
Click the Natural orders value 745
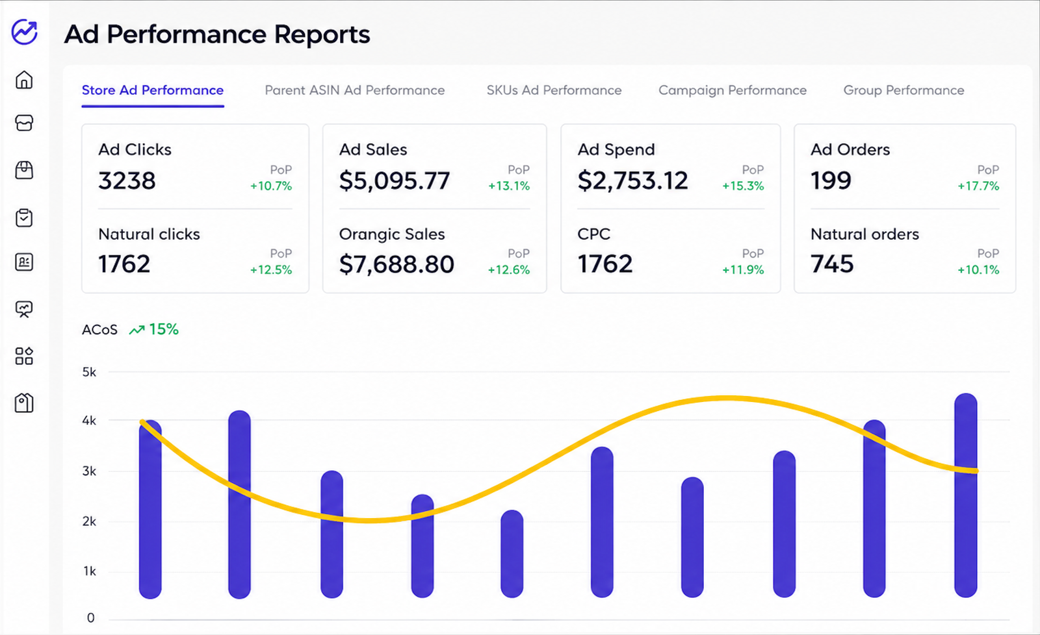click(x=832, y=264)
